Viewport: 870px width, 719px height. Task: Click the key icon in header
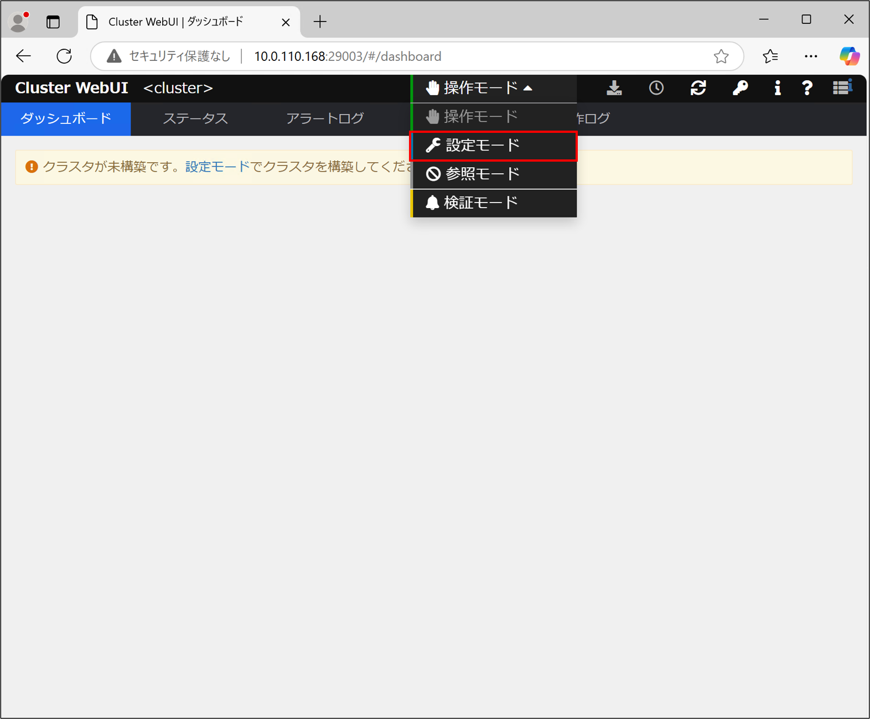[740, 88]
